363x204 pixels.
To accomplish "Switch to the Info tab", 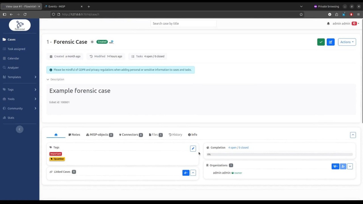I will 192,135.
